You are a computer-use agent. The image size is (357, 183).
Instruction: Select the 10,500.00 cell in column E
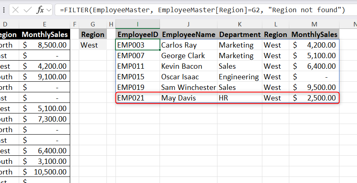click(x=44, y=172)
